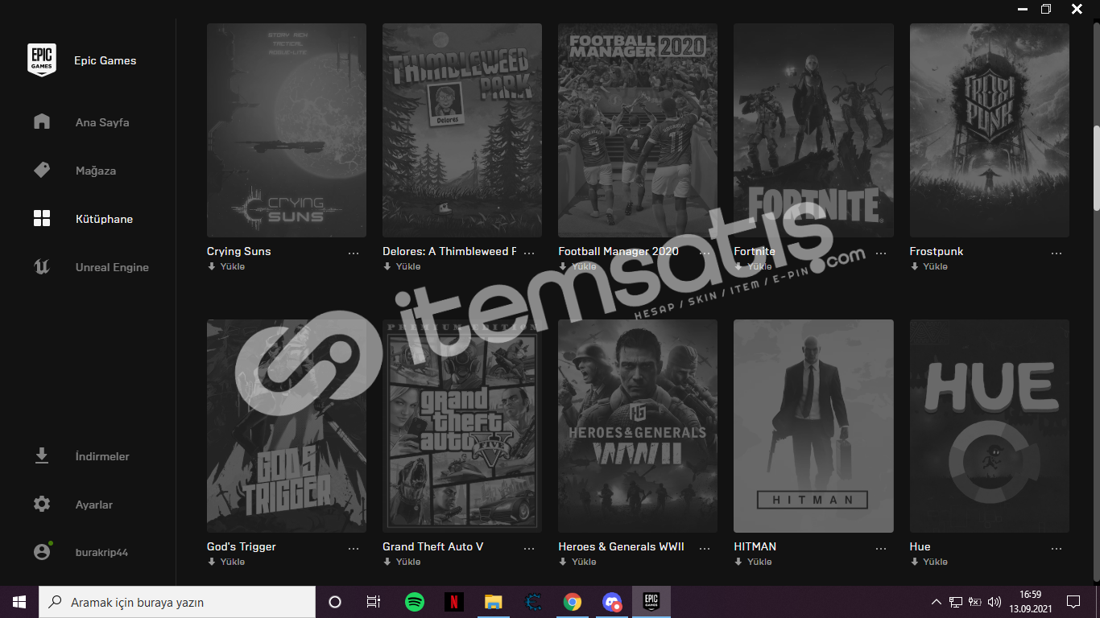The height and width of the screenshot is (618, 1100).
Task: Click the HITMAN cover thumbnail
Action: [x=813, y=426]
